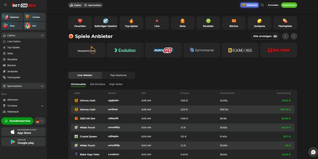Open the Red Tiger provider card
Viewport: 318px width, 159px height.
tap(279, 50)
